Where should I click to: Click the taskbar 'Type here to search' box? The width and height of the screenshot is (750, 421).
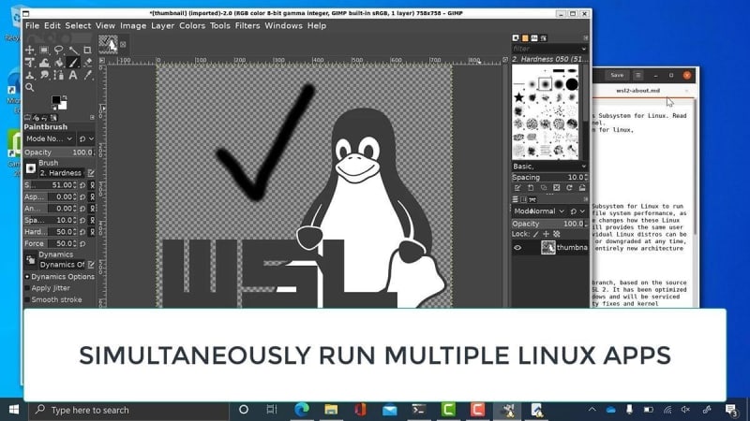(x=129, y=410)
